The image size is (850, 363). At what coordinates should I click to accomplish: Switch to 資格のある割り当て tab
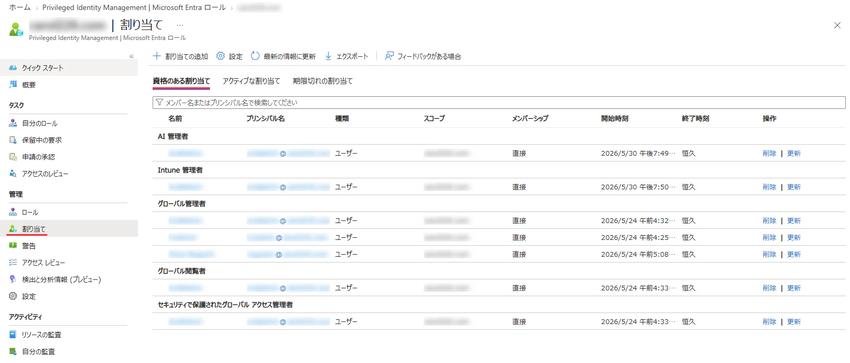coord(181,81)
